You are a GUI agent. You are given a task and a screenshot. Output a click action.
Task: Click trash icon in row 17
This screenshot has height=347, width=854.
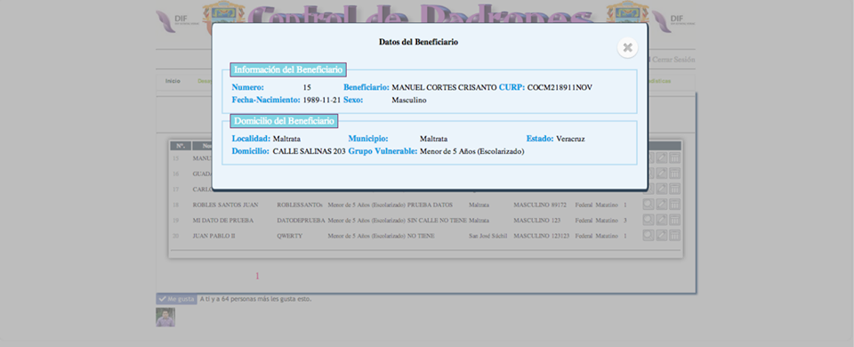[x=675, y=189]
